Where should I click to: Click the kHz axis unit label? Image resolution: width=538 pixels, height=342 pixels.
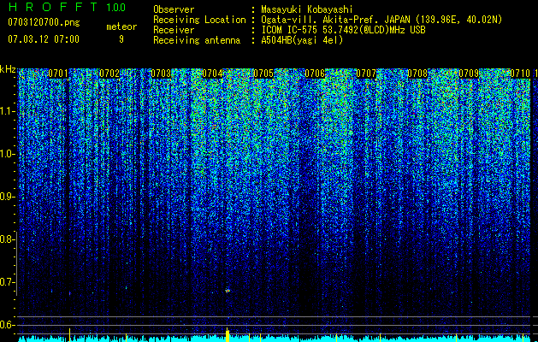click(8, 69)
